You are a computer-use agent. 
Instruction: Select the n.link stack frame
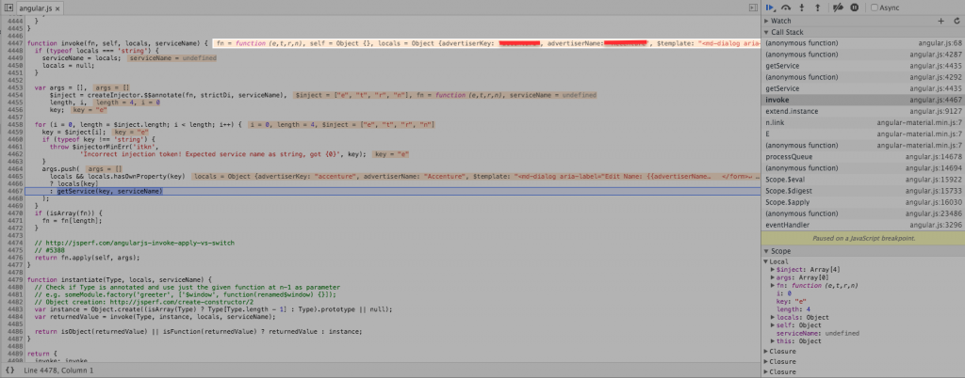coord(863,123)
